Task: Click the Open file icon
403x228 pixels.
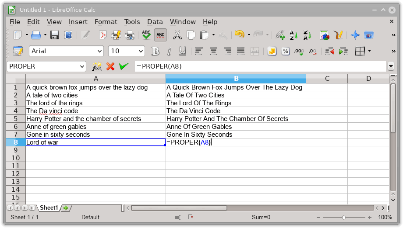Action: pyautogui.click(x=36, y=35)
